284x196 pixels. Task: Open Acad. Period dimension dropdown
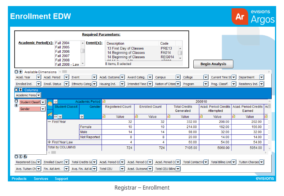[x=66, y=77]
